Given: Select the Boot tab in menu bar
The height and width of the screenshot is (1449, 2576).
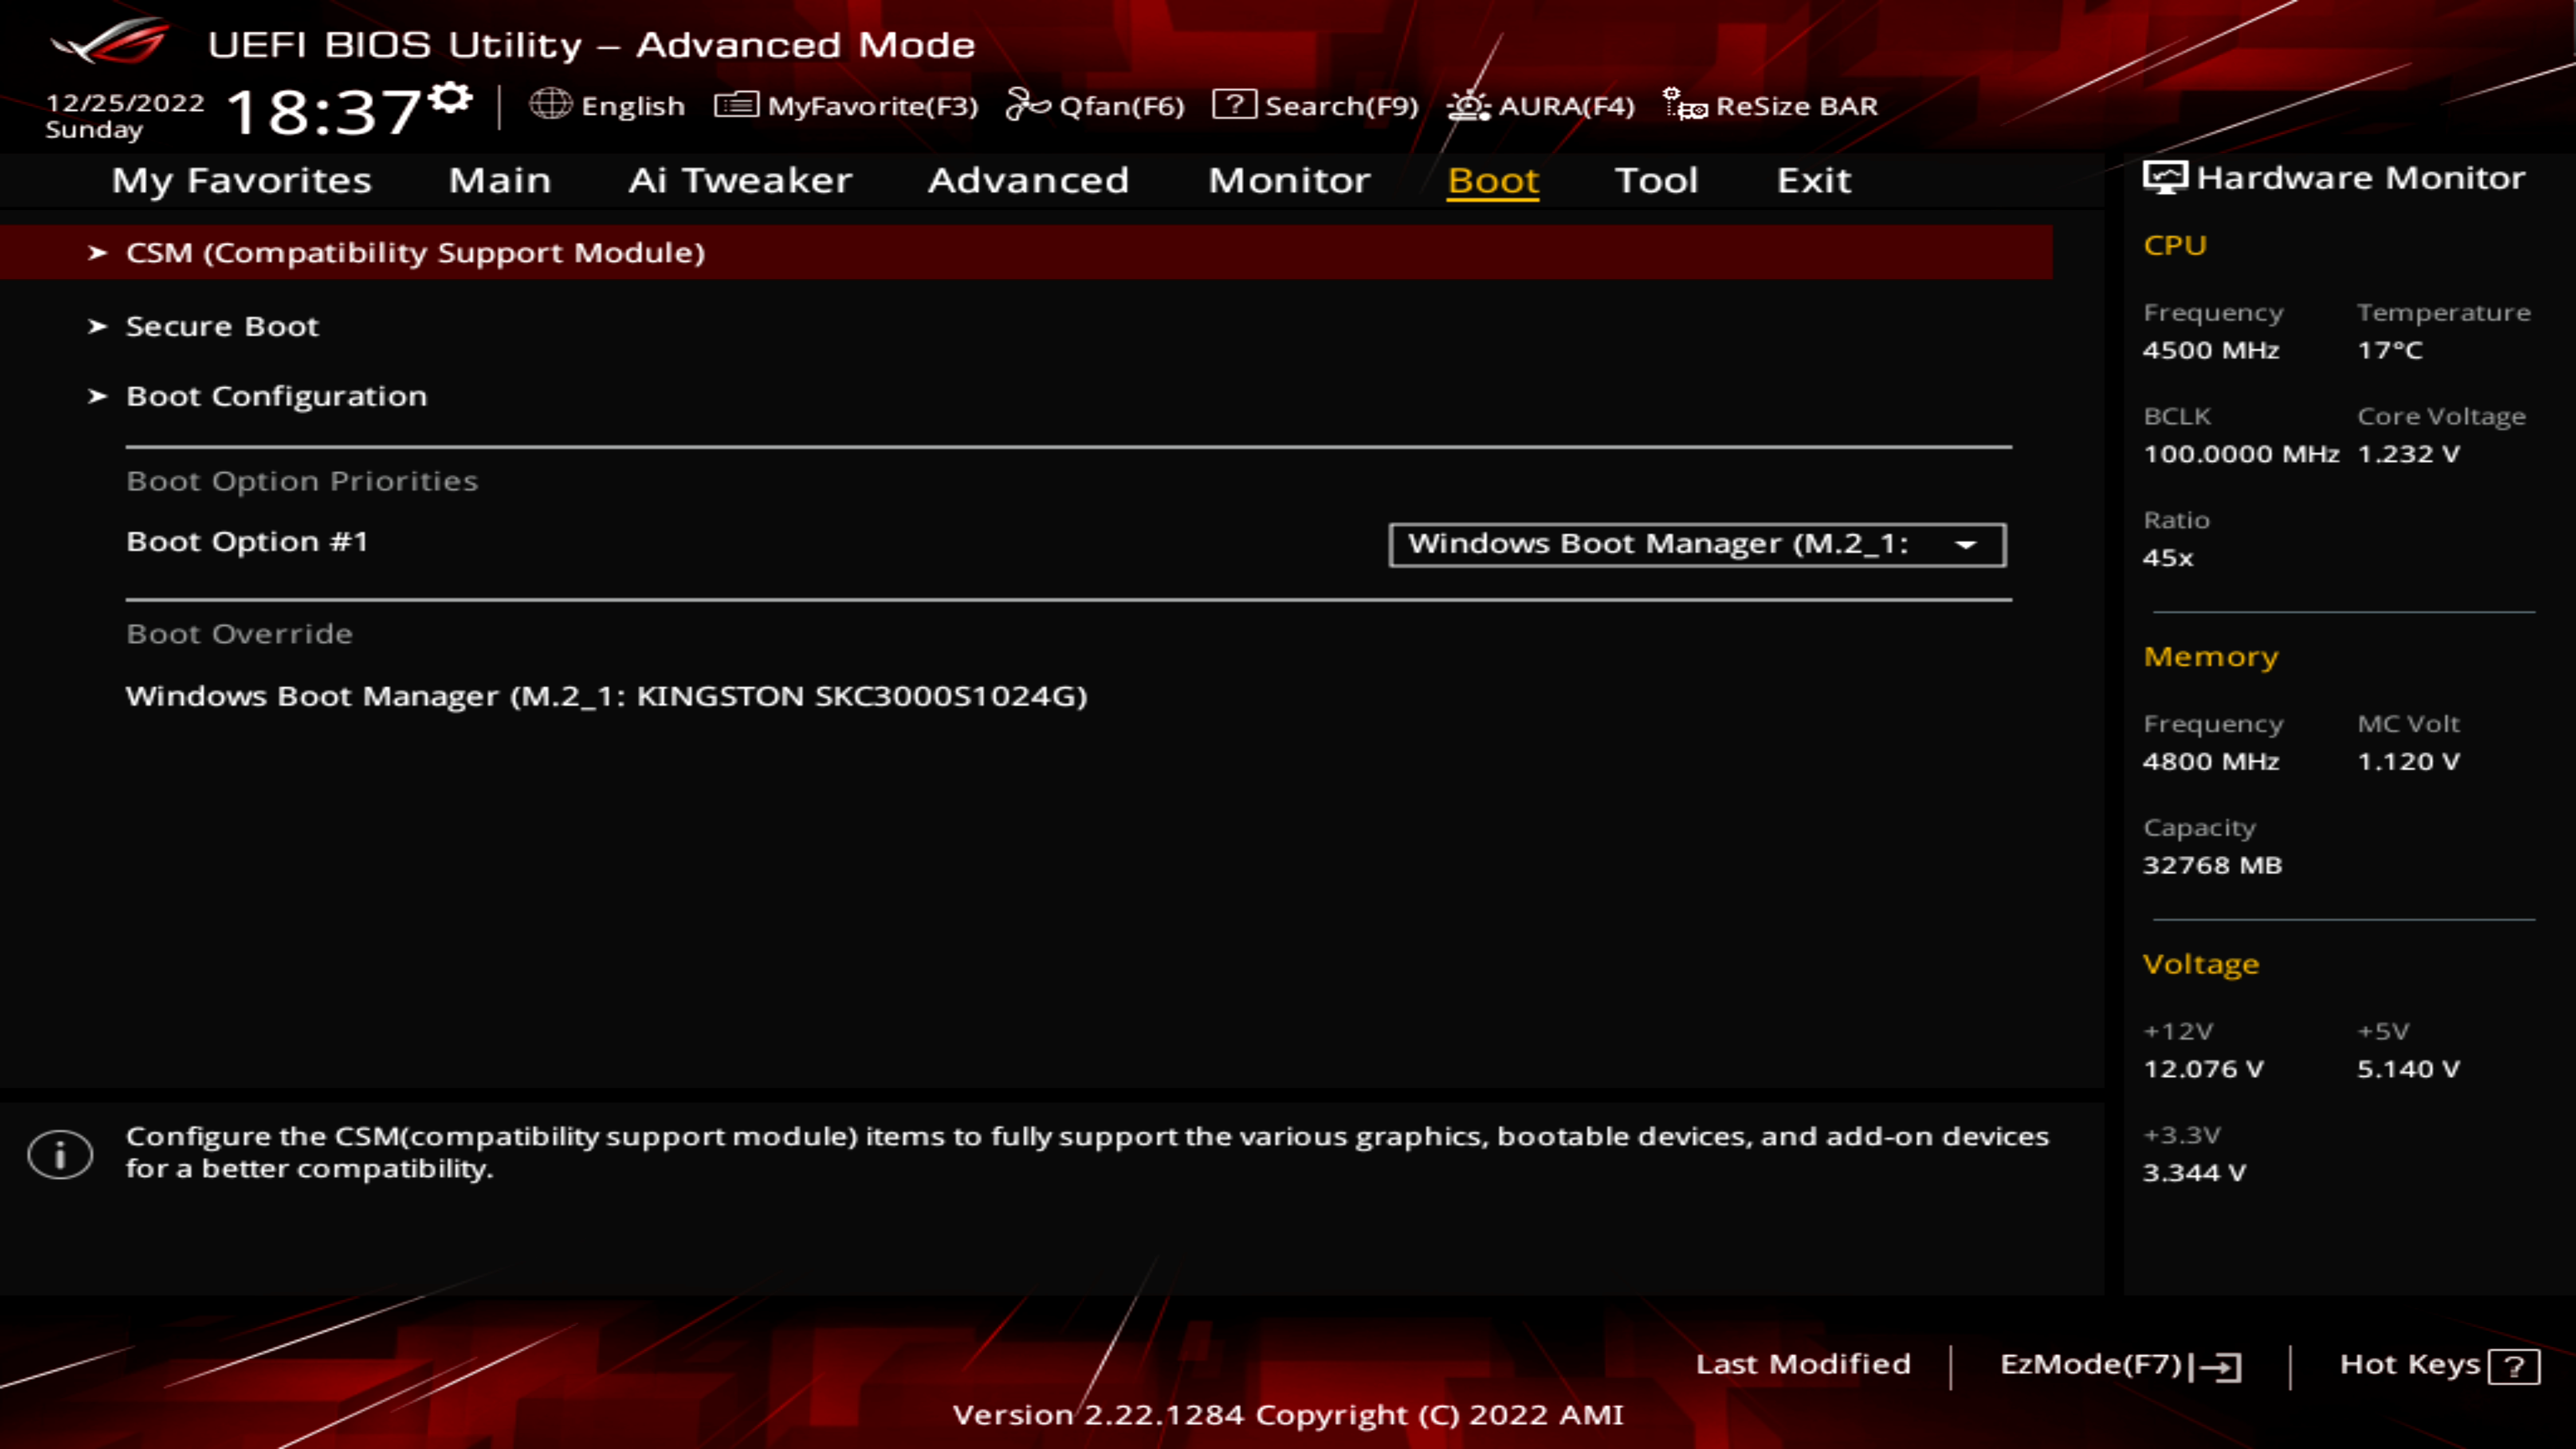Looking at the screenshot, I should (x=1493, y=178).
